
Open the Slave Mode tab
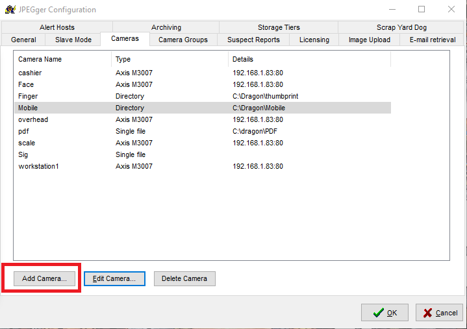pos(73,40)
